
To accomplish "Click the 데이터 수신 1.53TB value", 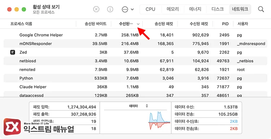I will pos(231,107).
